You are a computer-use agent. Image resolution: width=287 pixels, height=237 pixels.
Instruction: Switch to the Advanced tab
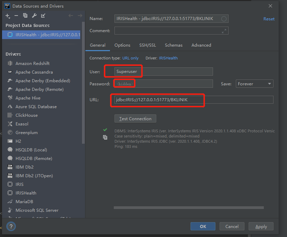[x=201, y=45]
